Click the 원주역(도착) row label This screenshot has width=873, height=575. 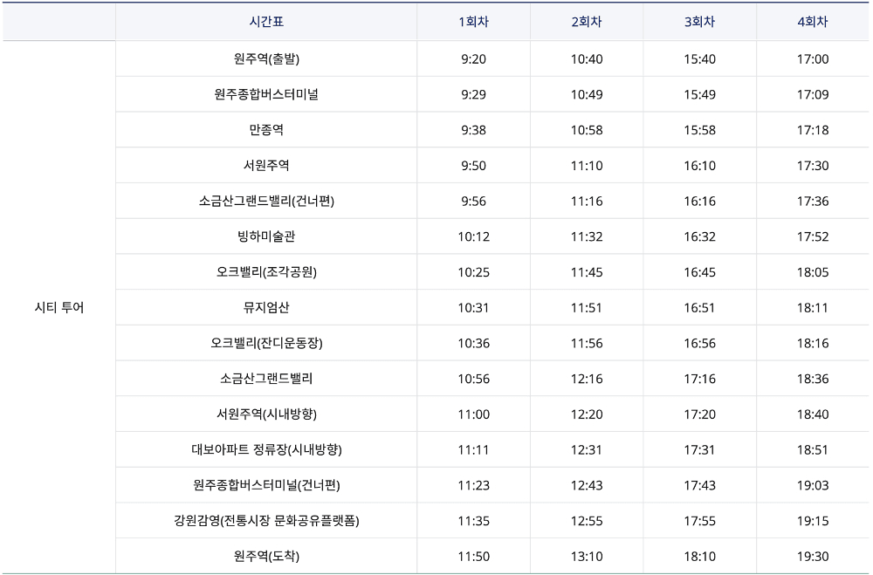(x=267, y=556)
